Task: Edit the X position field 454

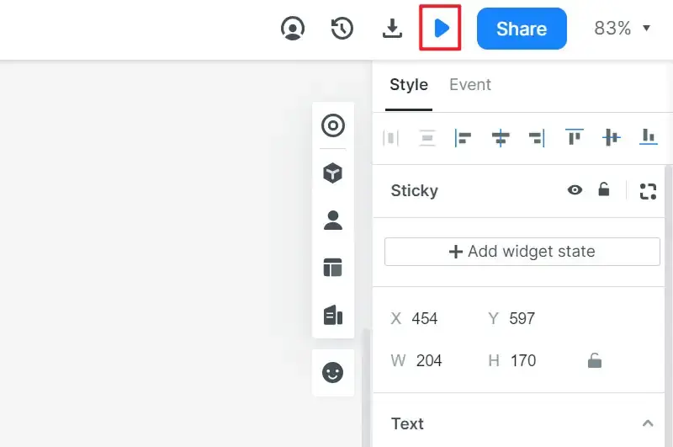Action: pos(425,318)
